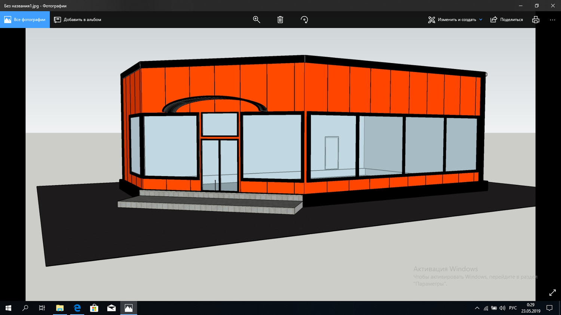
Task: Open the Windows Start menu
Action: tap(8, 308)
